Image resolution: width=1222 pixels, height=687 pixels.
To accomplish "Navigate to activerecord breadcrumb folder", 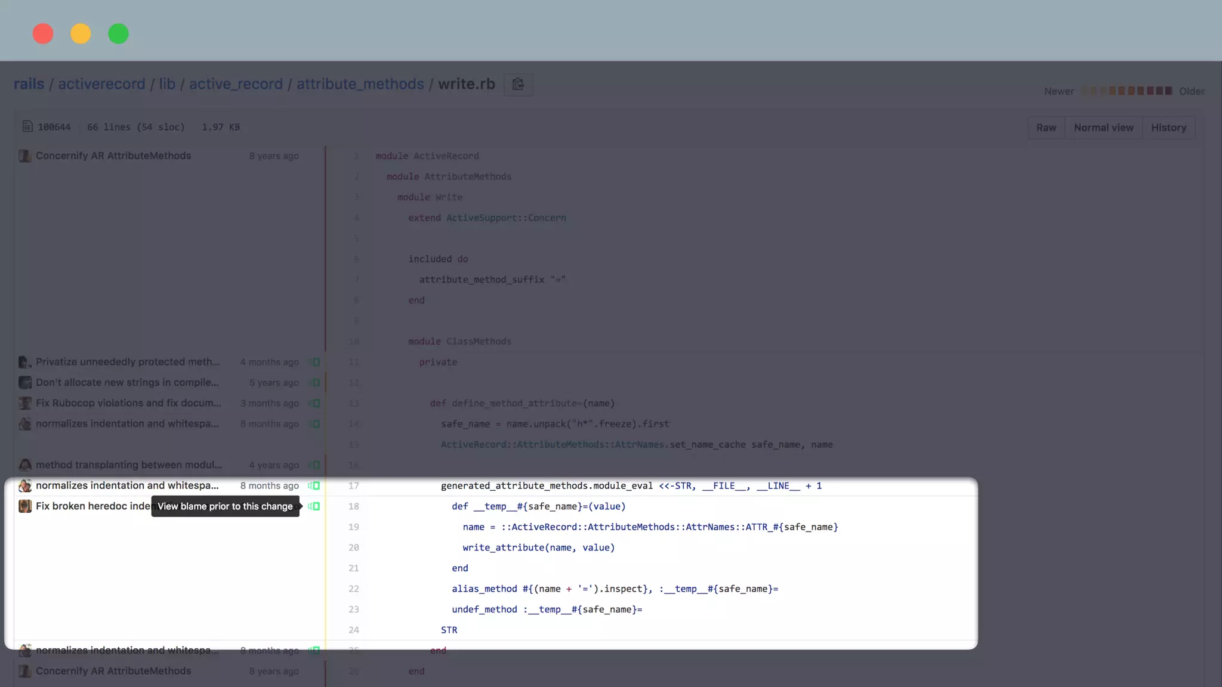I will [101, 84].
